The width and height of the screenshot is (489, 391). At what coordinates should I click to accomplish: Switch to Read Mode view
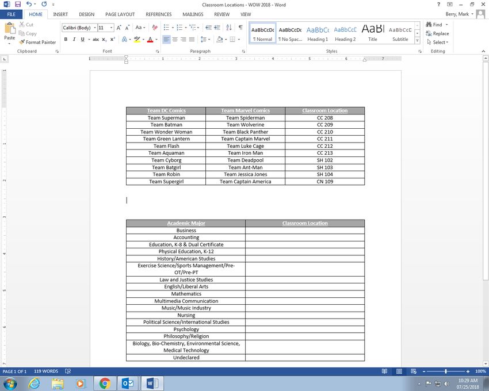384,371
